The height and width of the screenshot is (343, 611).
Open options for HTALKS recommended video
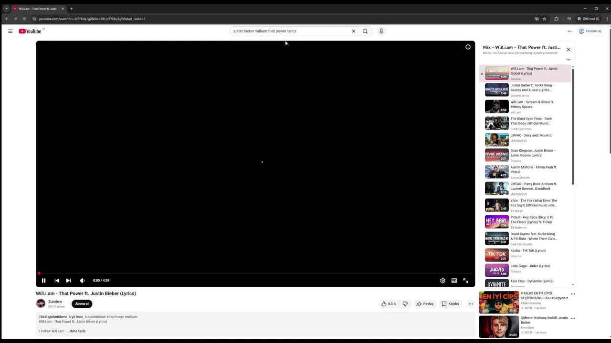point(573,294)
